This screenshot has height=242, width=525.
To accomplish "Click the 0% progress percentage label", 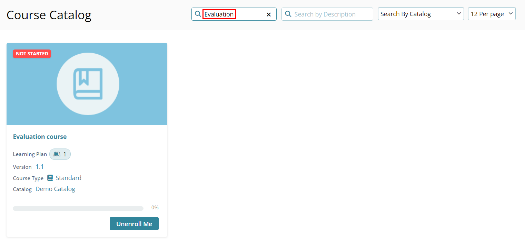I will click(155, 208).
